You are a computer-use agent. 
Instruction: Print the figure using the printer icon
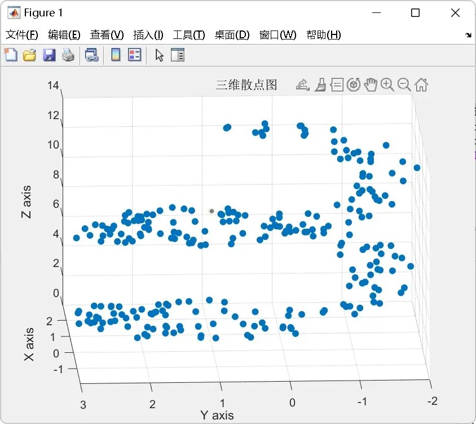(68, 55)
